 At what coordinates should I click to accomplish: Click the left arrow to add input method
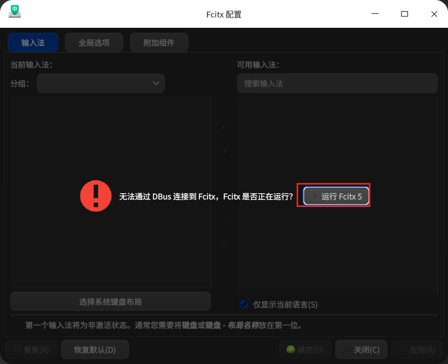(x=224, y=127)
